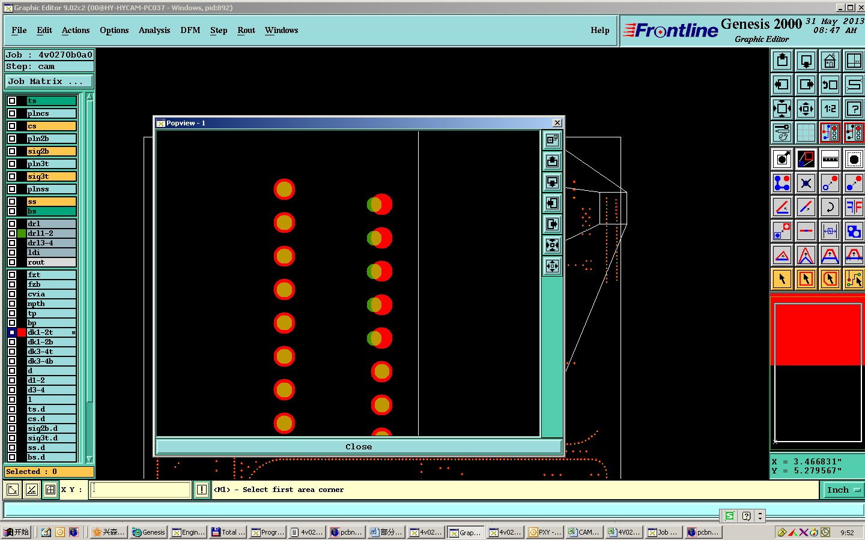Click the pan right icon in right toolbar
Viewport: 865px width, 540px height.
coord(806,85)
